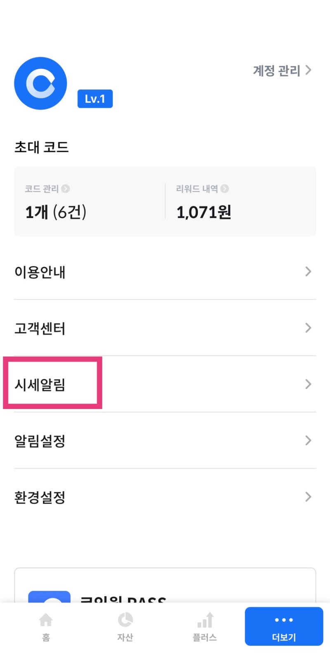330x656 pixels.
Task: Open 계정 관리 account management
Action: click(281, 71)
